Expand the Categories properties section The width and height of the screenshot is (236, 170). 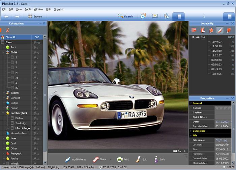pyautogui.click(x=191, y=131)
